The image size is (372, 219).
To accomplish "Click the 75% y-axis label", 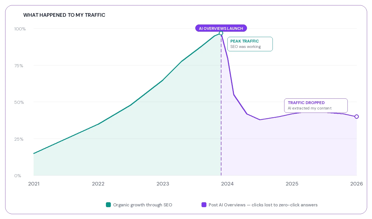I will click(19, 66).
